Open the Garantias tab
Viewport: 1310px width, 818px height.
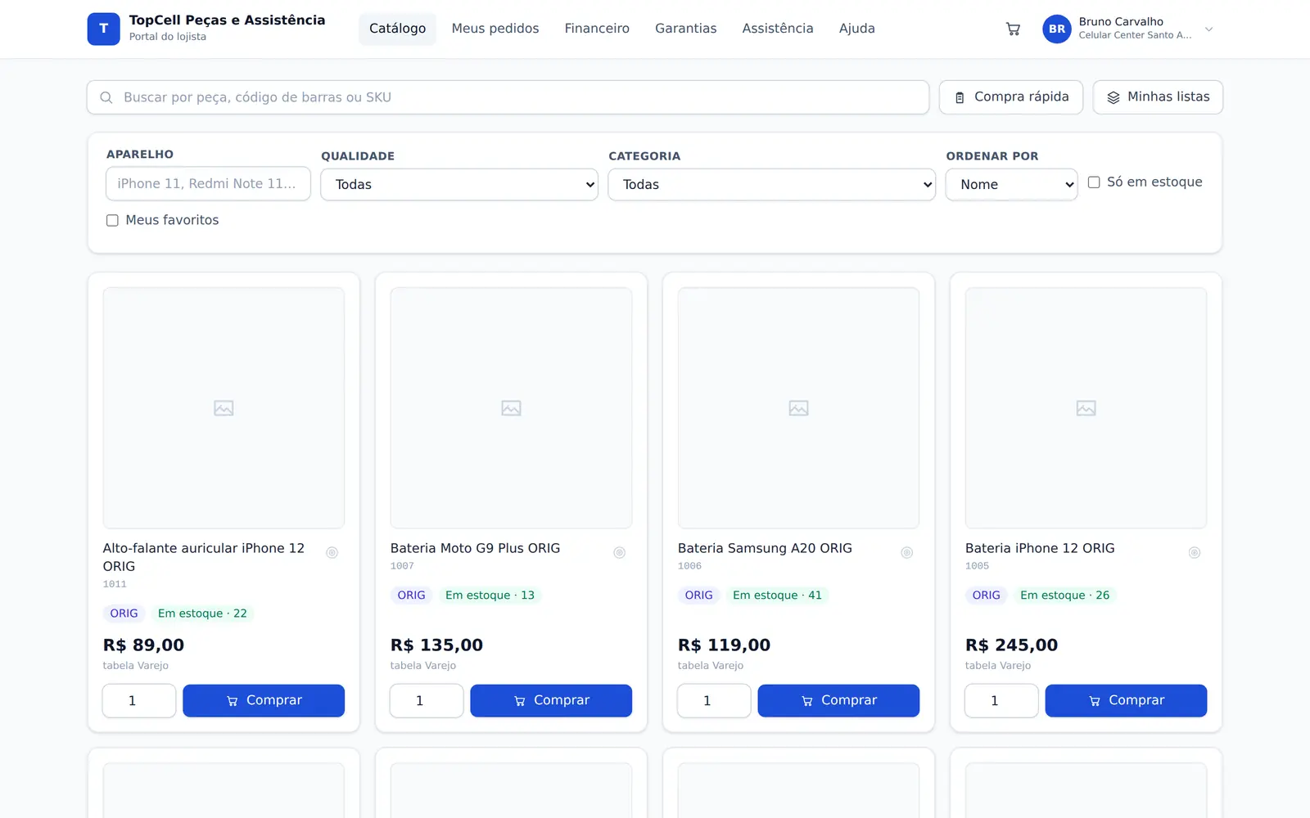(685, 29)
